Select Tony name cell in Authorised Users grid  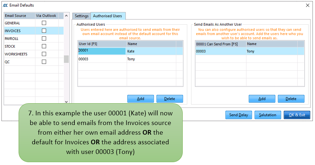click(x=152, y=59)
